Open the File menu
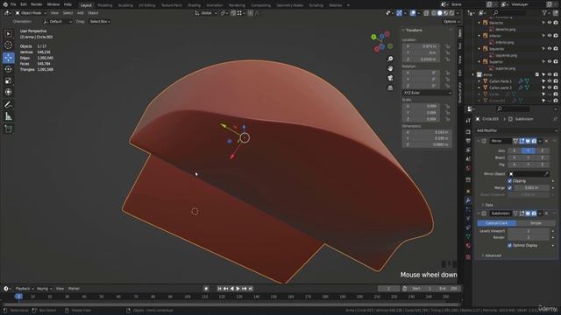 pos(13,4)
